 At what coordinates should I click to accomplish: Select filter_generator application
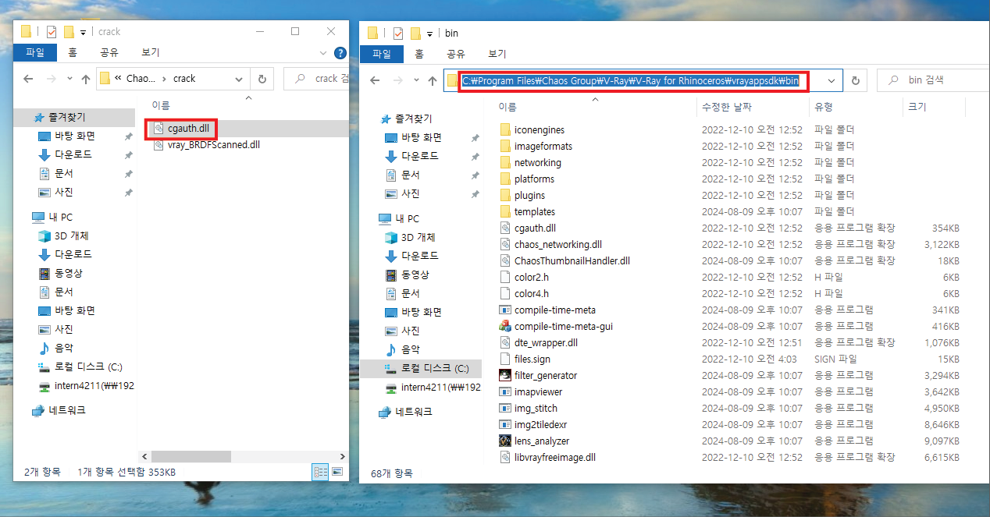(x=545, y=375)
